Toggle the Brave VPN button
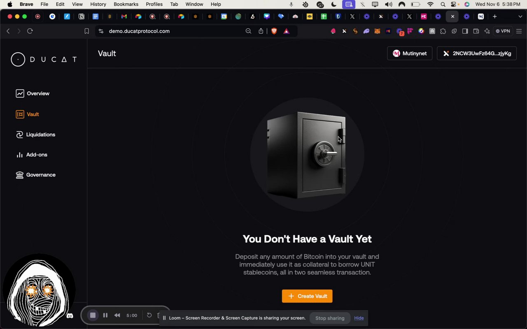527x329 pixels. click(x=503, y=31)
